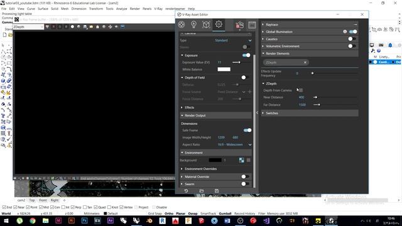Open Blender from the taskbar

(149, 220)
